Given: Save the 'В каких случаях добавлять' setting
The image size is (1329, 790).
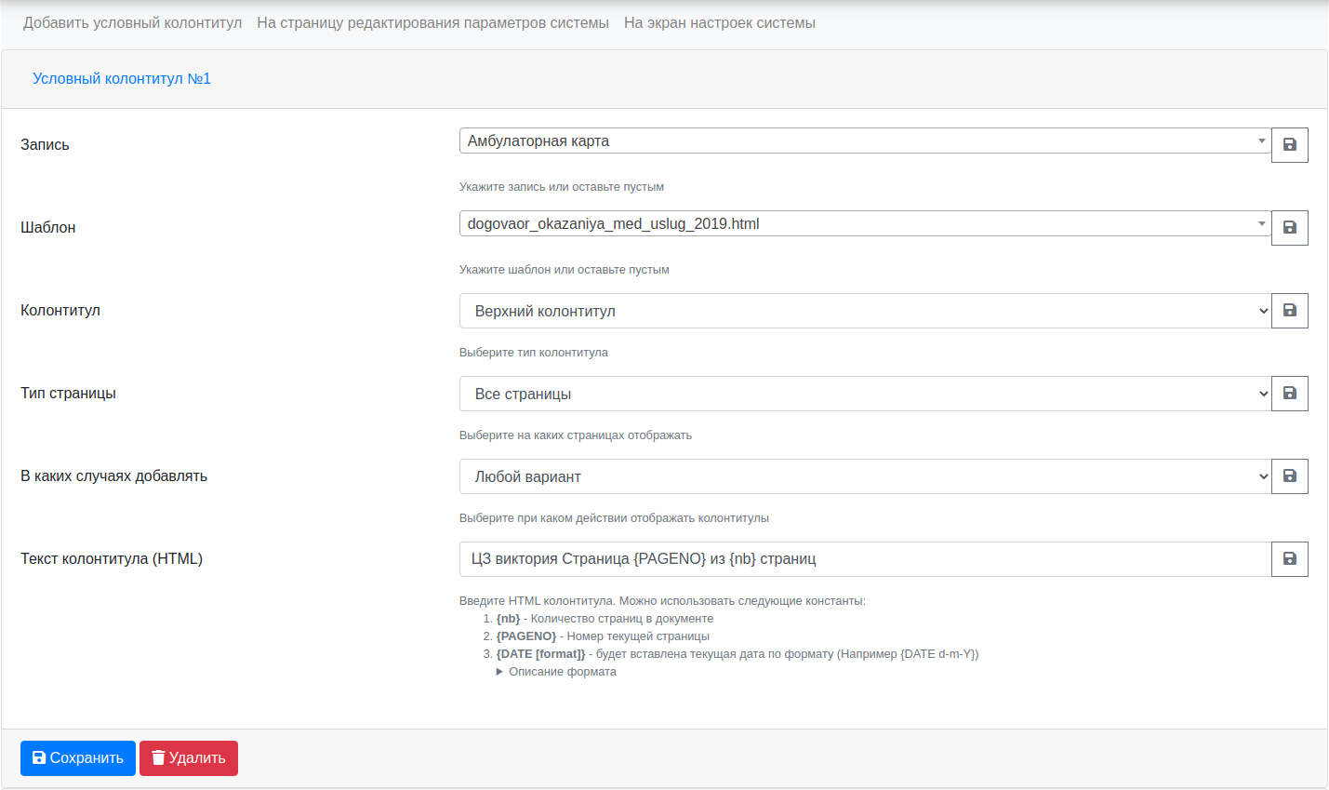Looking at the screenshot, I should [x=1289, y=476].
